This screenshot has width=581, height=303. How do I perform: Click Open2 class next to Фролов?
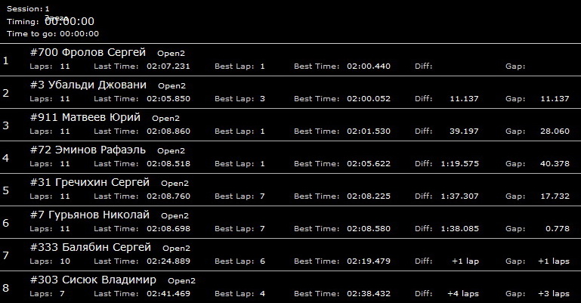(x=172, y=54)
